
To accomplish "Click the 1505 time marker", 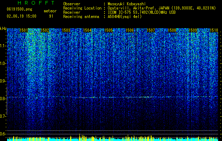I will (x=108, y=30).
